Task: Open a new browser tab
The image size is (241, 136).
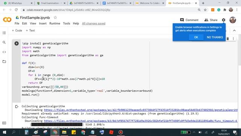Action: click(203, 3)
